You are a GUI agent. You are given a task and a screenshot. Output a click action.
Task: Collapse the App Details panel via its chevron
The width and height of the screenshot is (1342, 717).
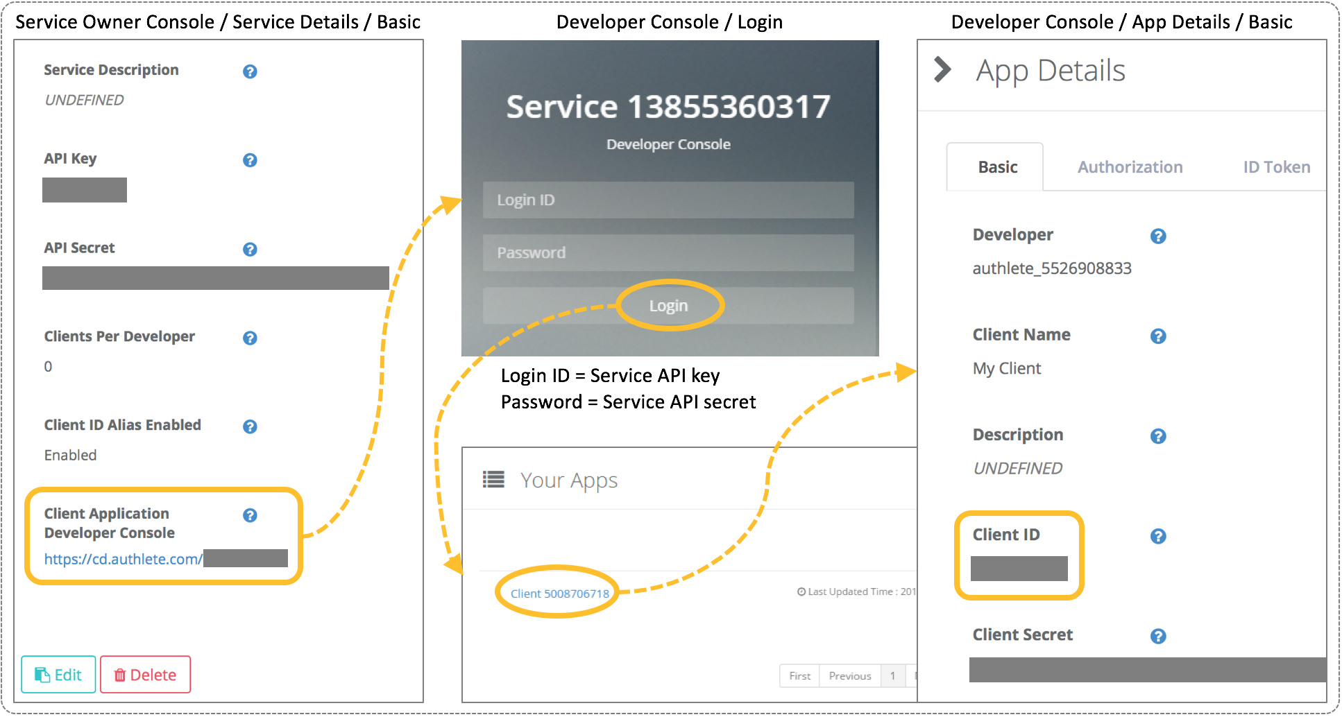[x=942, y=69]
